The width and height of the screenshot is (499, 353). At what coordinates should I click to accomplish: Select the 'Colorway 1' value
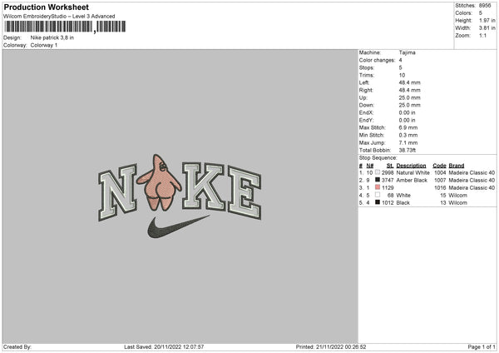tap(44, 45)
